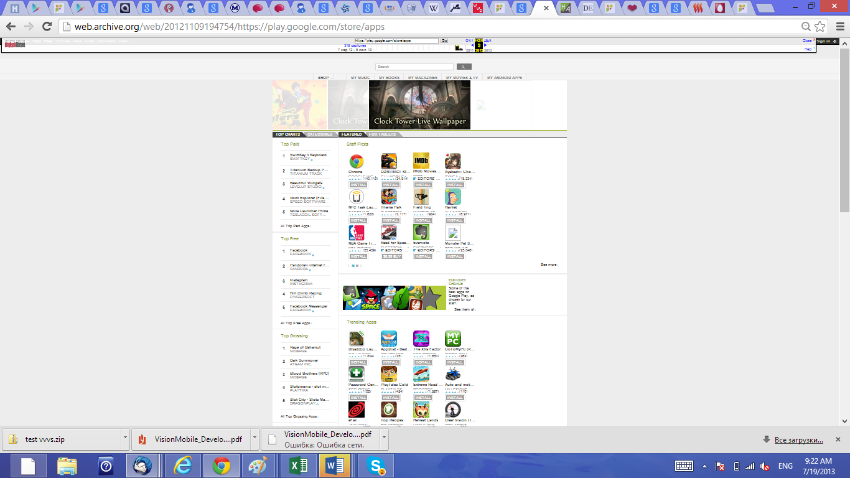Click the Wayback Machine URL field
The height and width of the screenshot is (478, 850).
(396, 40)
